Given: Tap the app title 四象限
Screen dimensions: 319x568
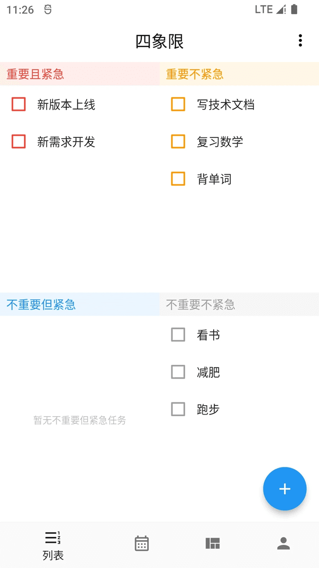Looking at the screenshot, I should pyautogui.click(x=159, y=41).
